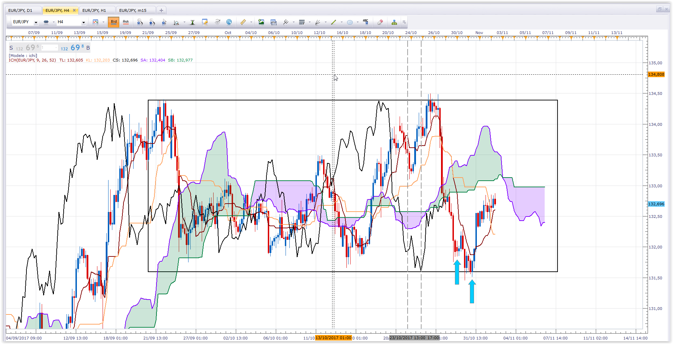The height and width of the screenshot is (344, 673).
Task: Click the sell price 132 69
Action: pos(27,48)
